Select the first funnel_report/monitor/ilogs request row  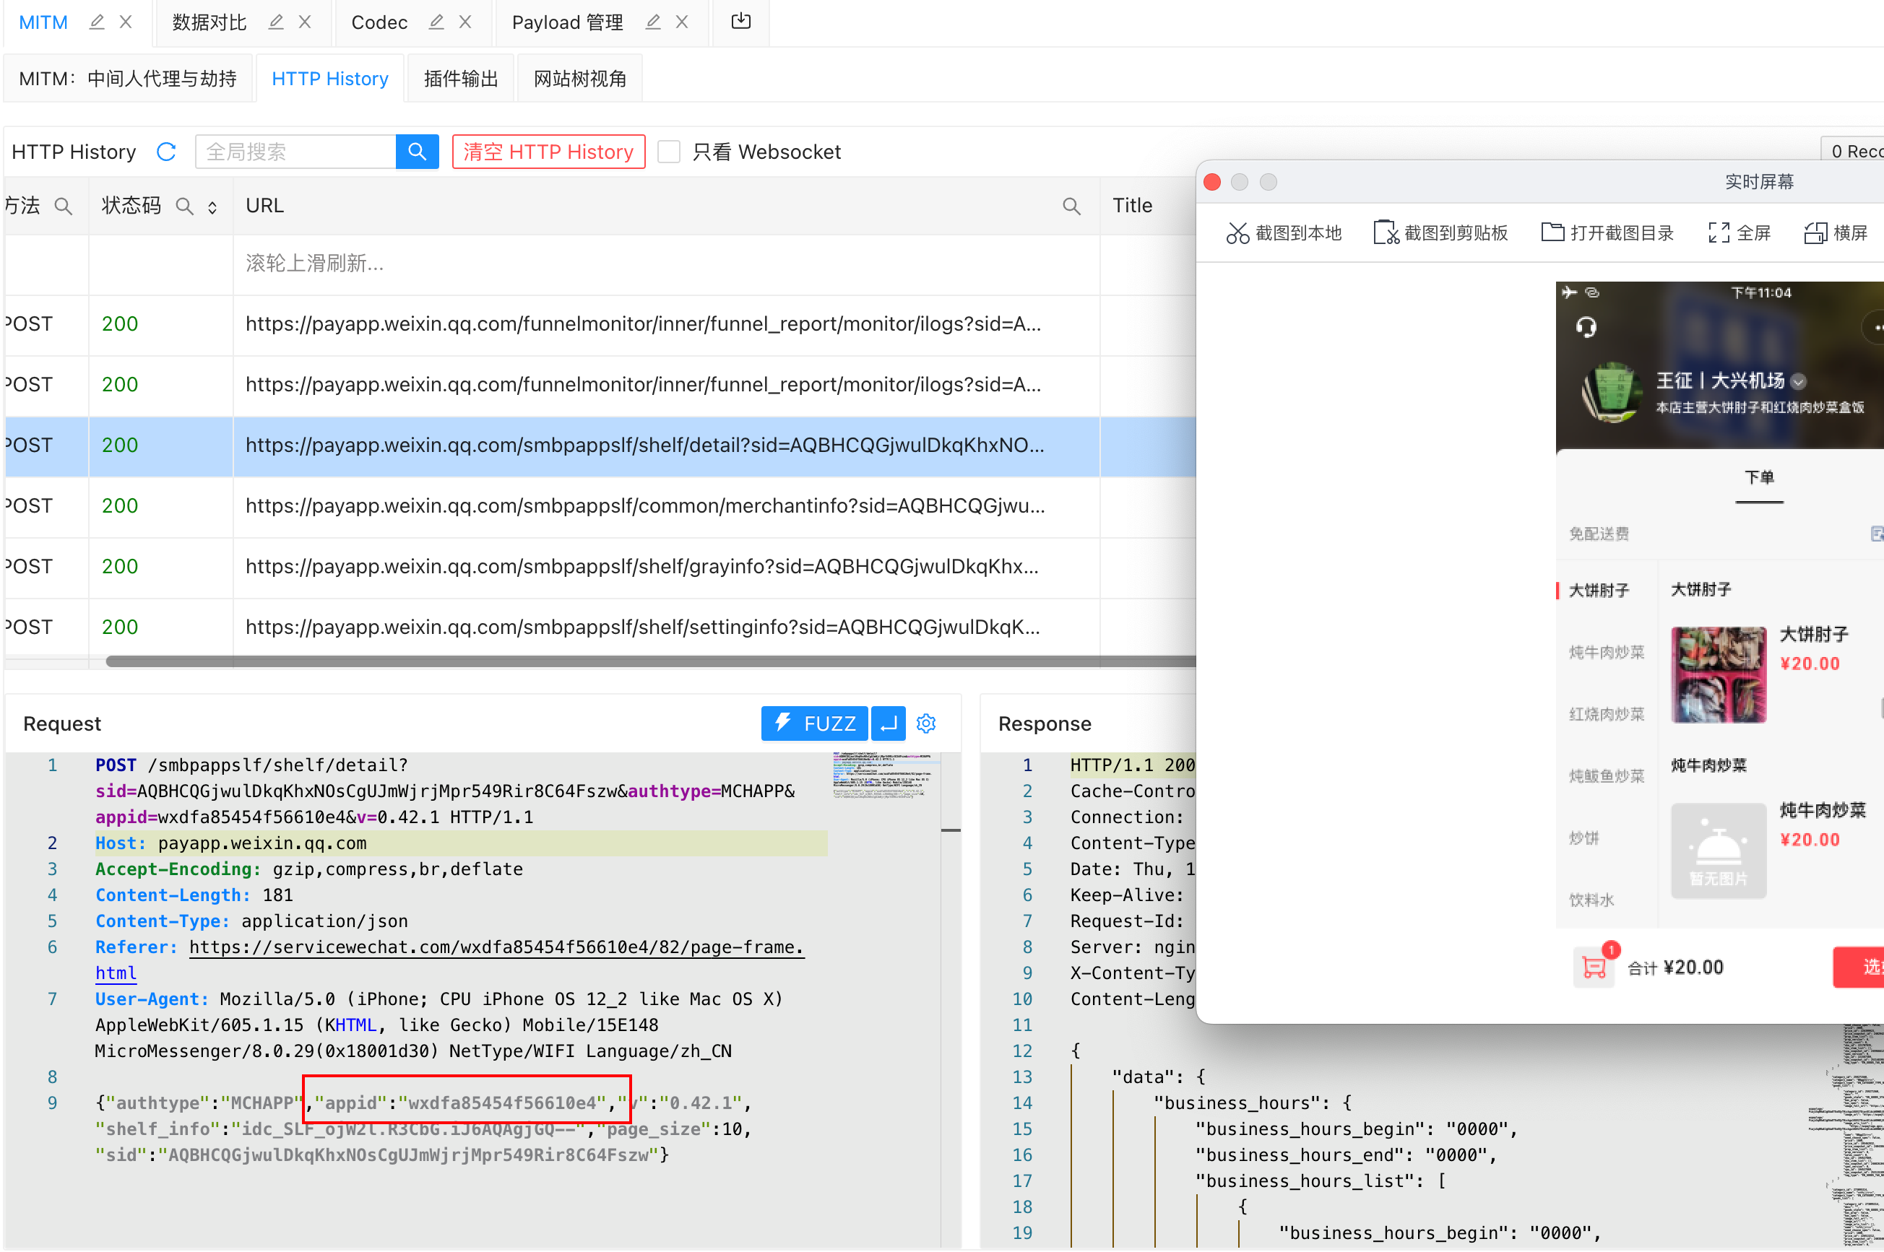coord(599,324)
